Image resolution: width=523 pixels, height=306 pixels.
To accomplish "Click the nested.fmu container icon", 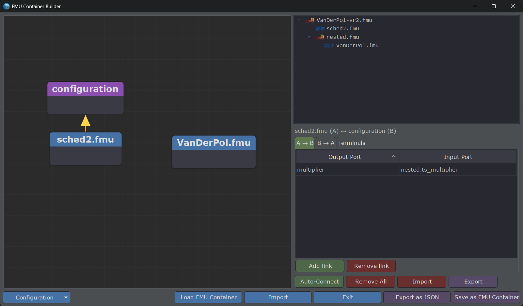I will tap(320, 37).
